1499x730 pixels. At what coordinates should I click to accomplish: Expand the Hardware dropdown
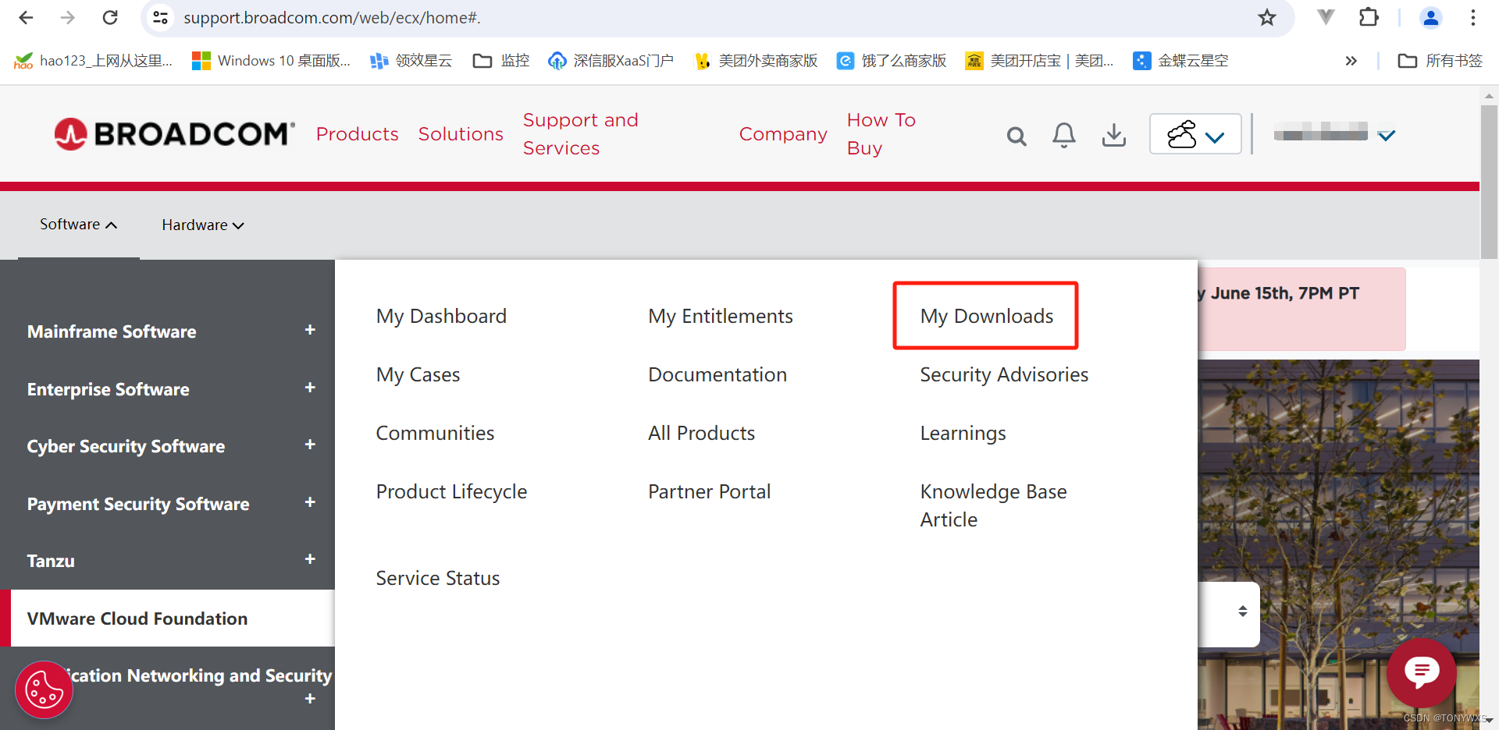pyautogui.click(x=203, y=225)
